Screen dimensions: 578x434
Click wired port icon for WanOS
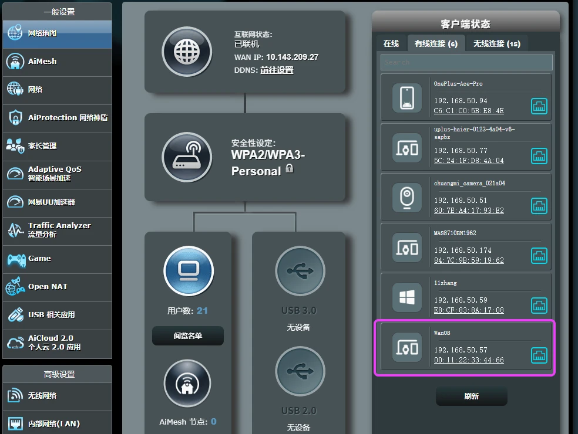point(539,355)
